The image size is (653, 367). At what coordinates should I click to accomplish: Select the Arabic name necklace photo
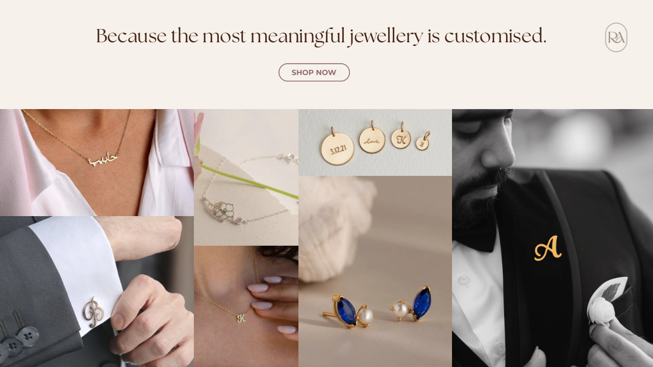(97, 162)
